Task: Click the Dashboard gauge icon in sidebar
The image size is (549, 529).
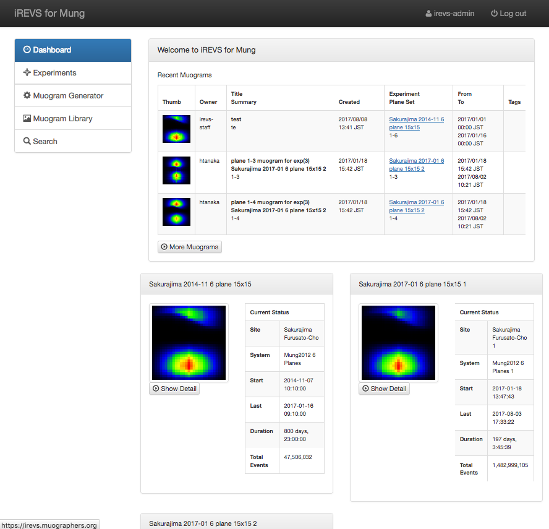Action: (27, 50)
